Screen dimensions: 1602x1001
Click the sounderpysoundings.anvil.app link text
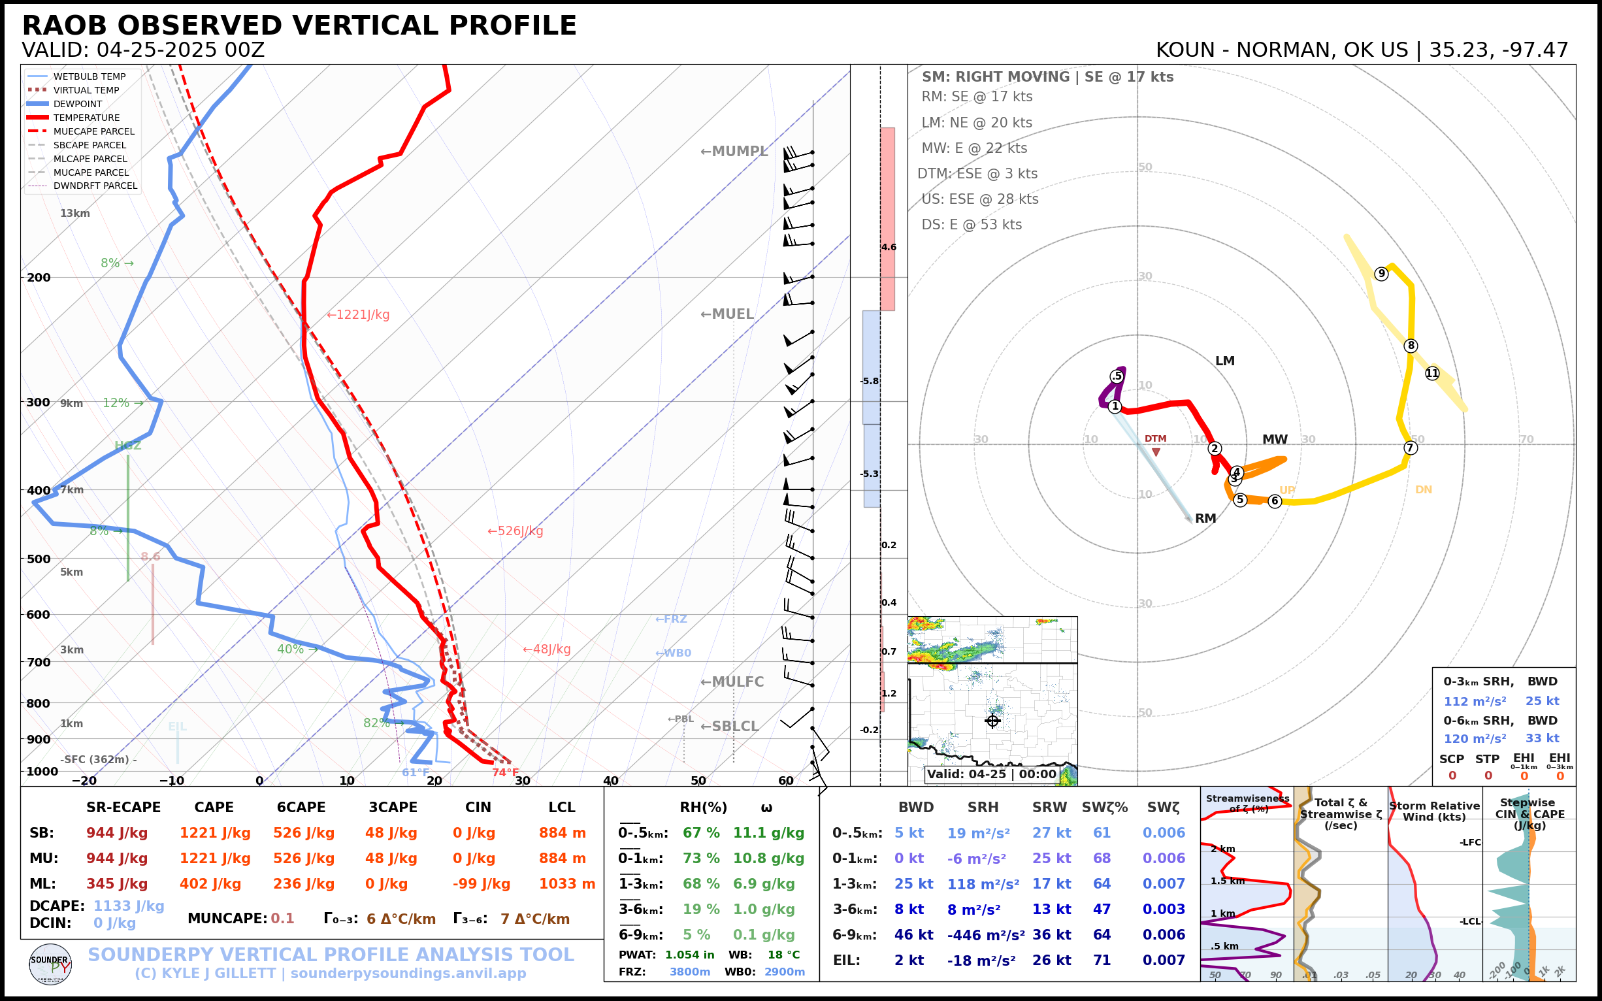point(408,974)
